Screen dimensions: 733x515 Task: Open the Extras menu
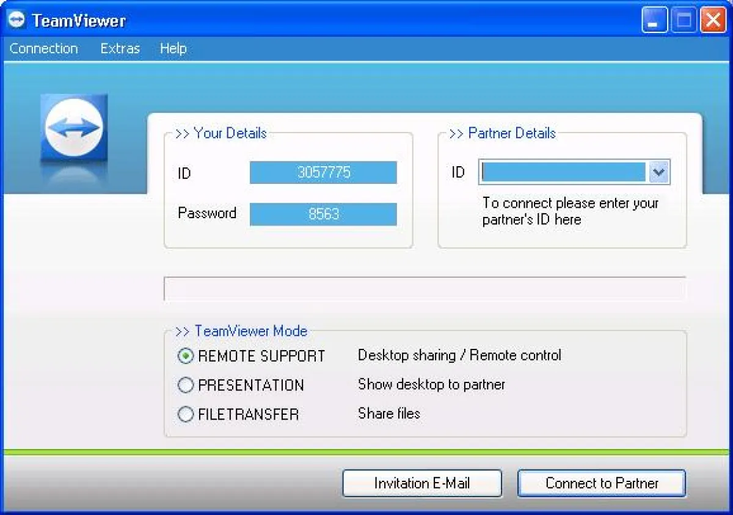(120, 48)
